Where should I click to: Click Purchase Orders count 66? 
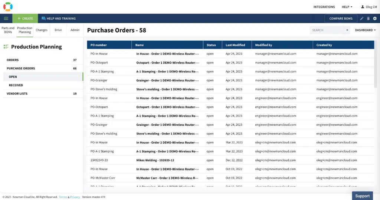(x=75, y=68)
